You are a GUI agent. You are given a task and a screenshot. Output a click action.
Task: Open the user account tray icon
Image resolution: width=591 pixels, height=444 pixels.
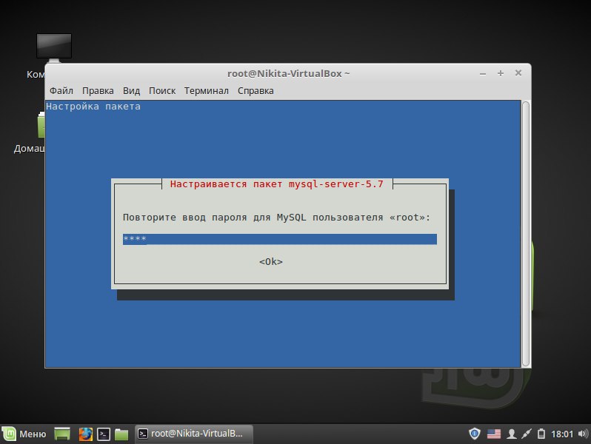click(512, 434)
